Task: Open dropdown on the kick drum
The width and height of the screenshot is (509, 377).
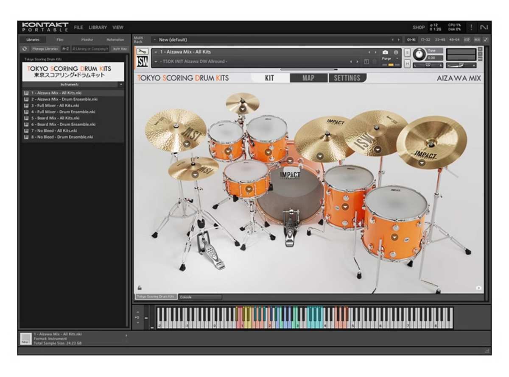Action: pyautogui.click(x=290, y=161)
